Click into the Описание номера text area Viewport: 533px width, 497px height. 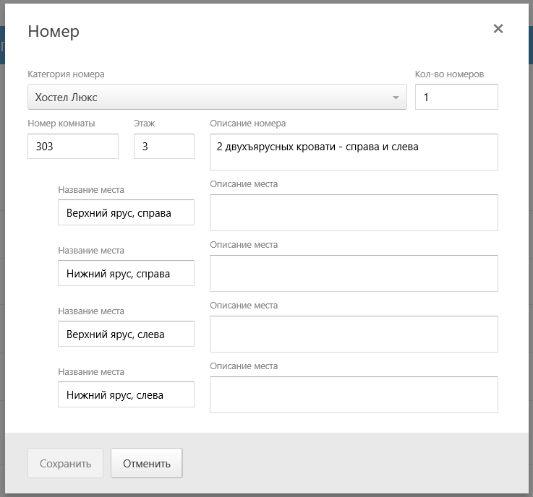point(353,152)
